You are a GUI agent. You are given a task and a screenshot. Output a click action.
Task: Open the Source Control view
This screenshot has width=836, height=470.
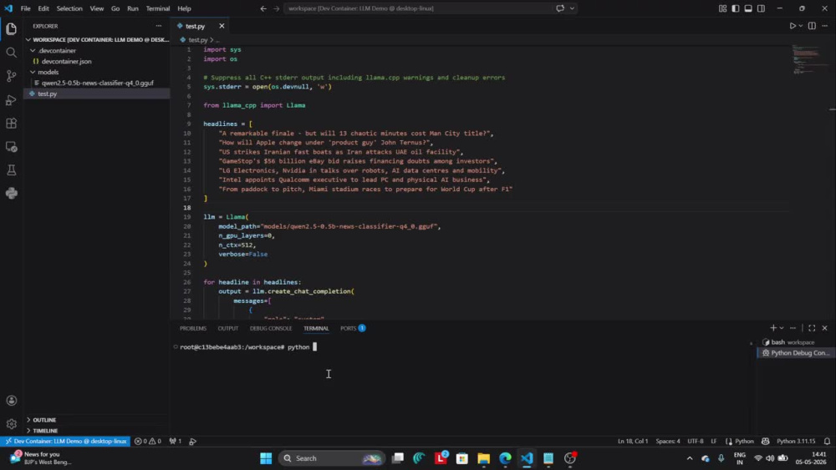(x=11, y=76)
